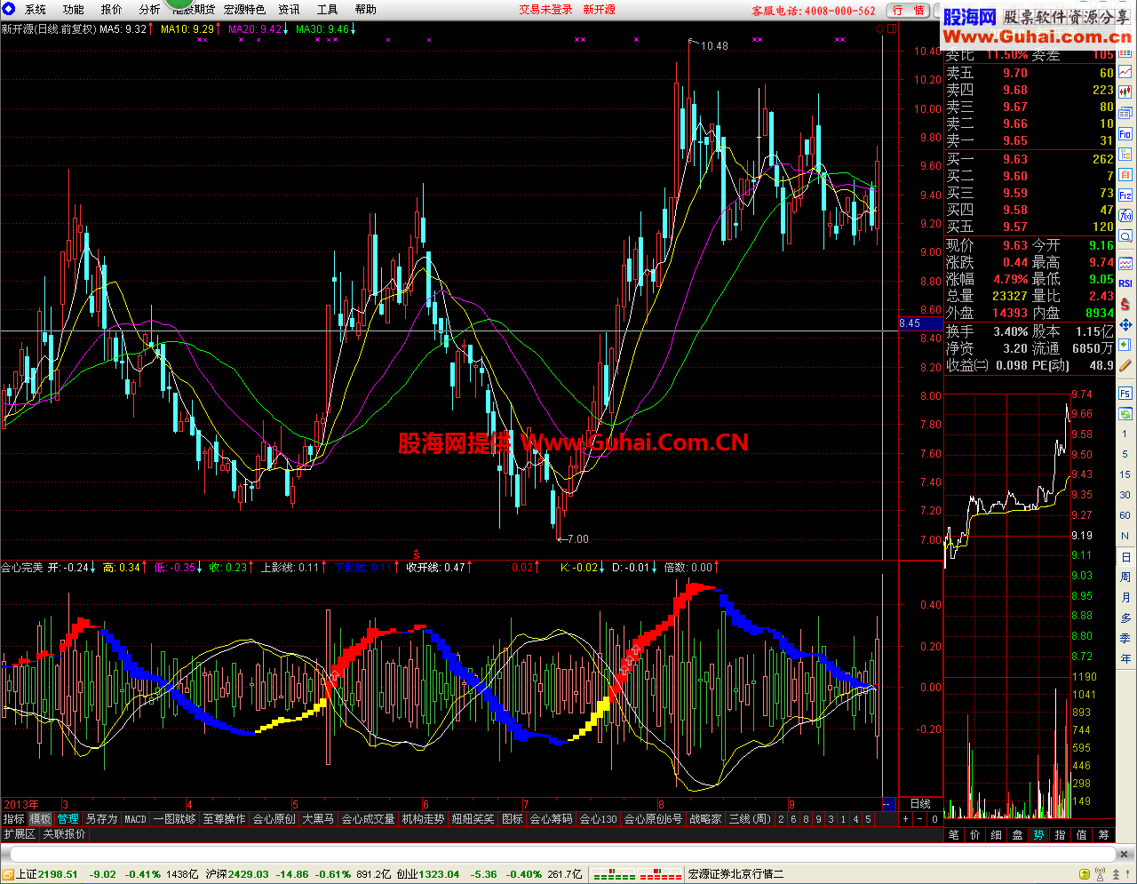
Task: Open the 关联报价 tab
Action: coord(64,834)
